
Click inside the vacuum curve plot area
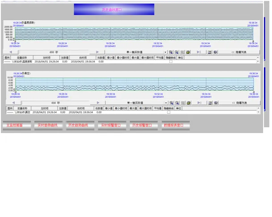pos(134,84)
